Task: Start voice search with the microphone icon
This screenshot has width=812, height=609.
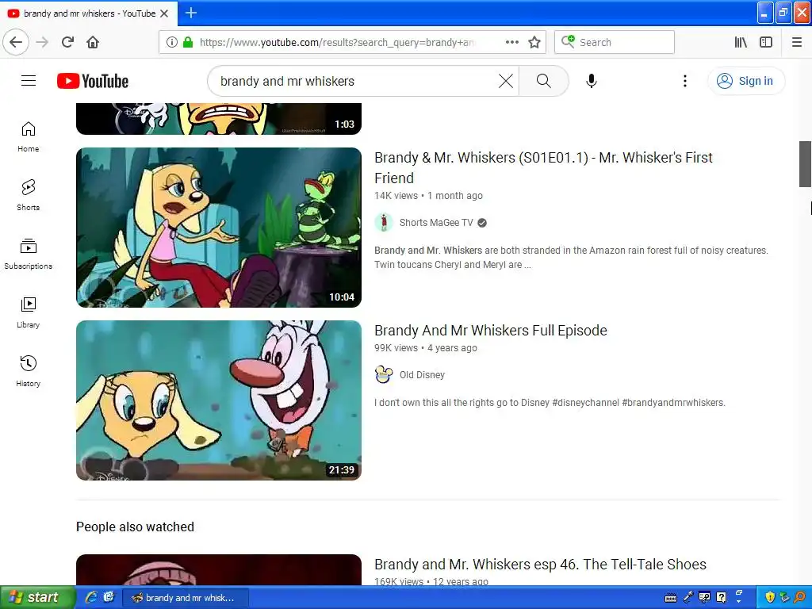Action: coord(591,81)
